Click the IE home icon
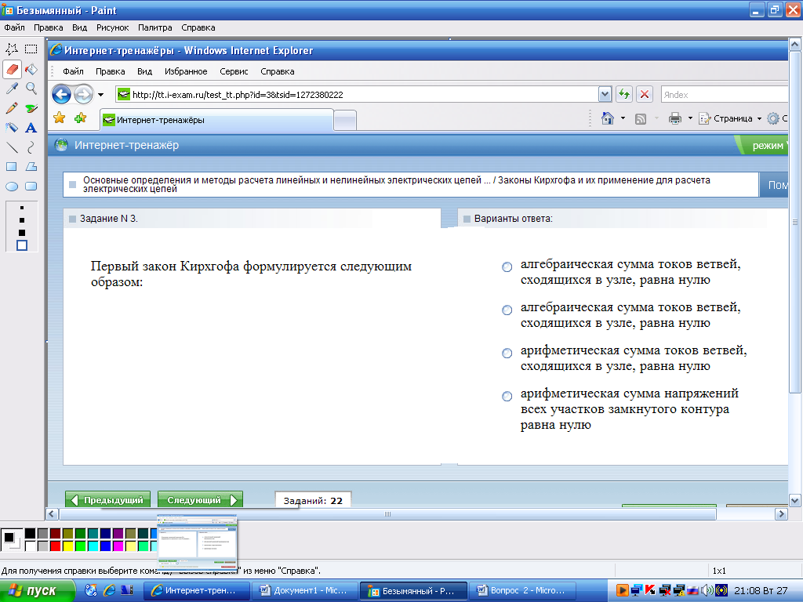 tap(608, 118)
